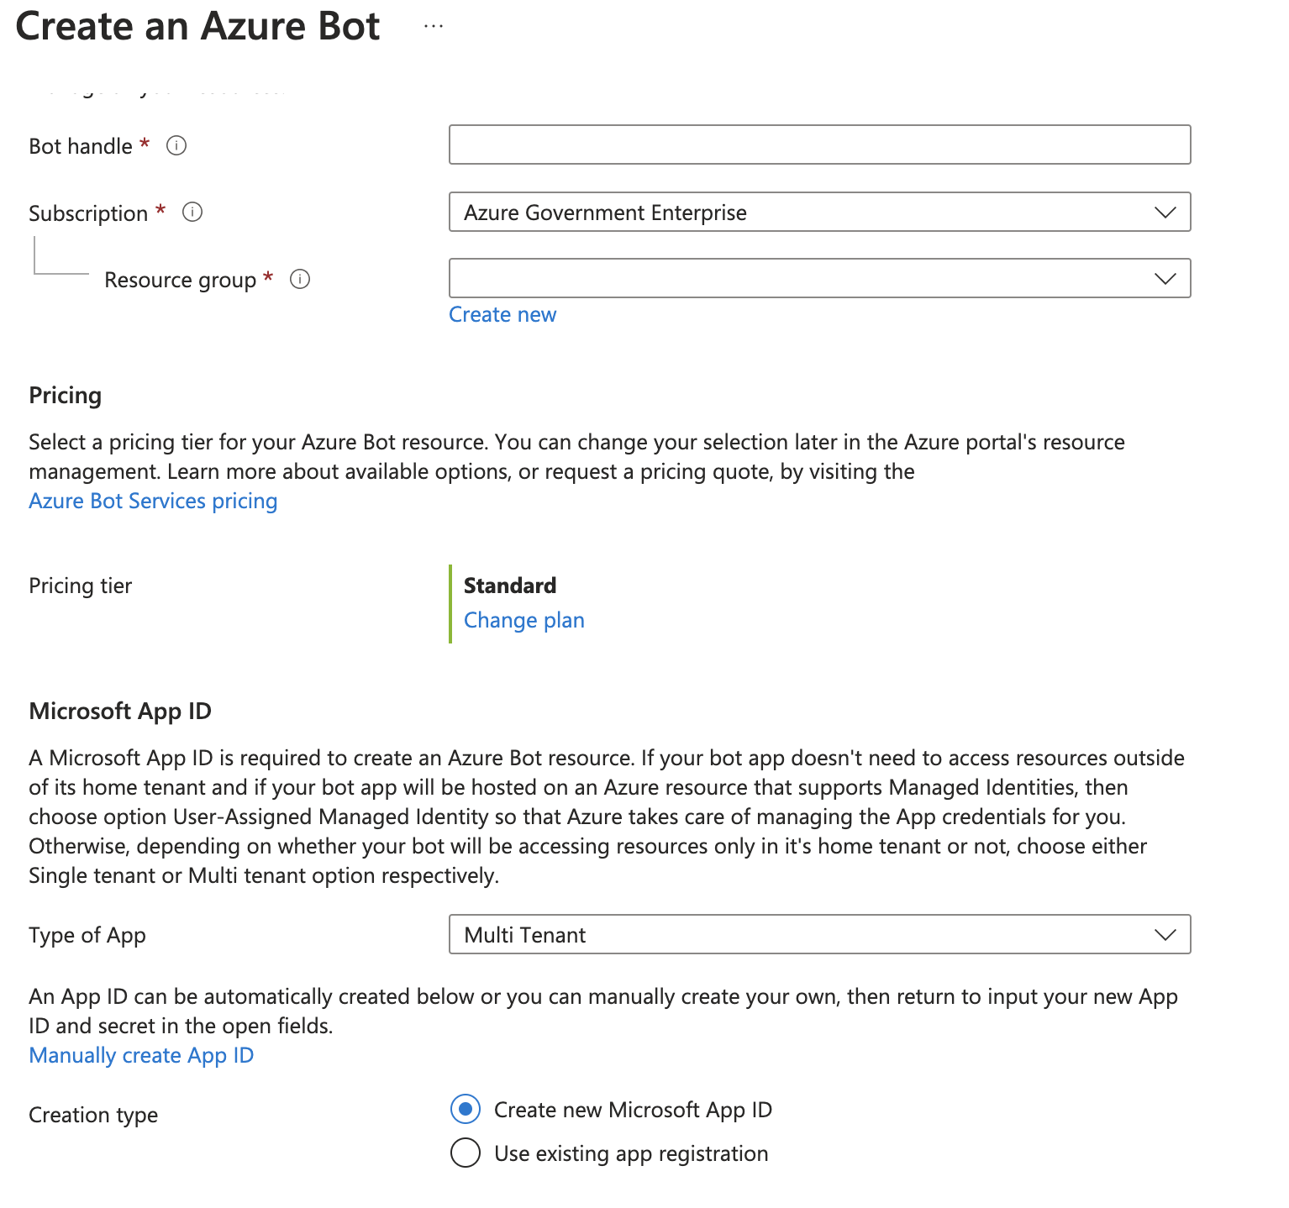Click the Subscription label
1289x1208 pixels.
[88, 213]
